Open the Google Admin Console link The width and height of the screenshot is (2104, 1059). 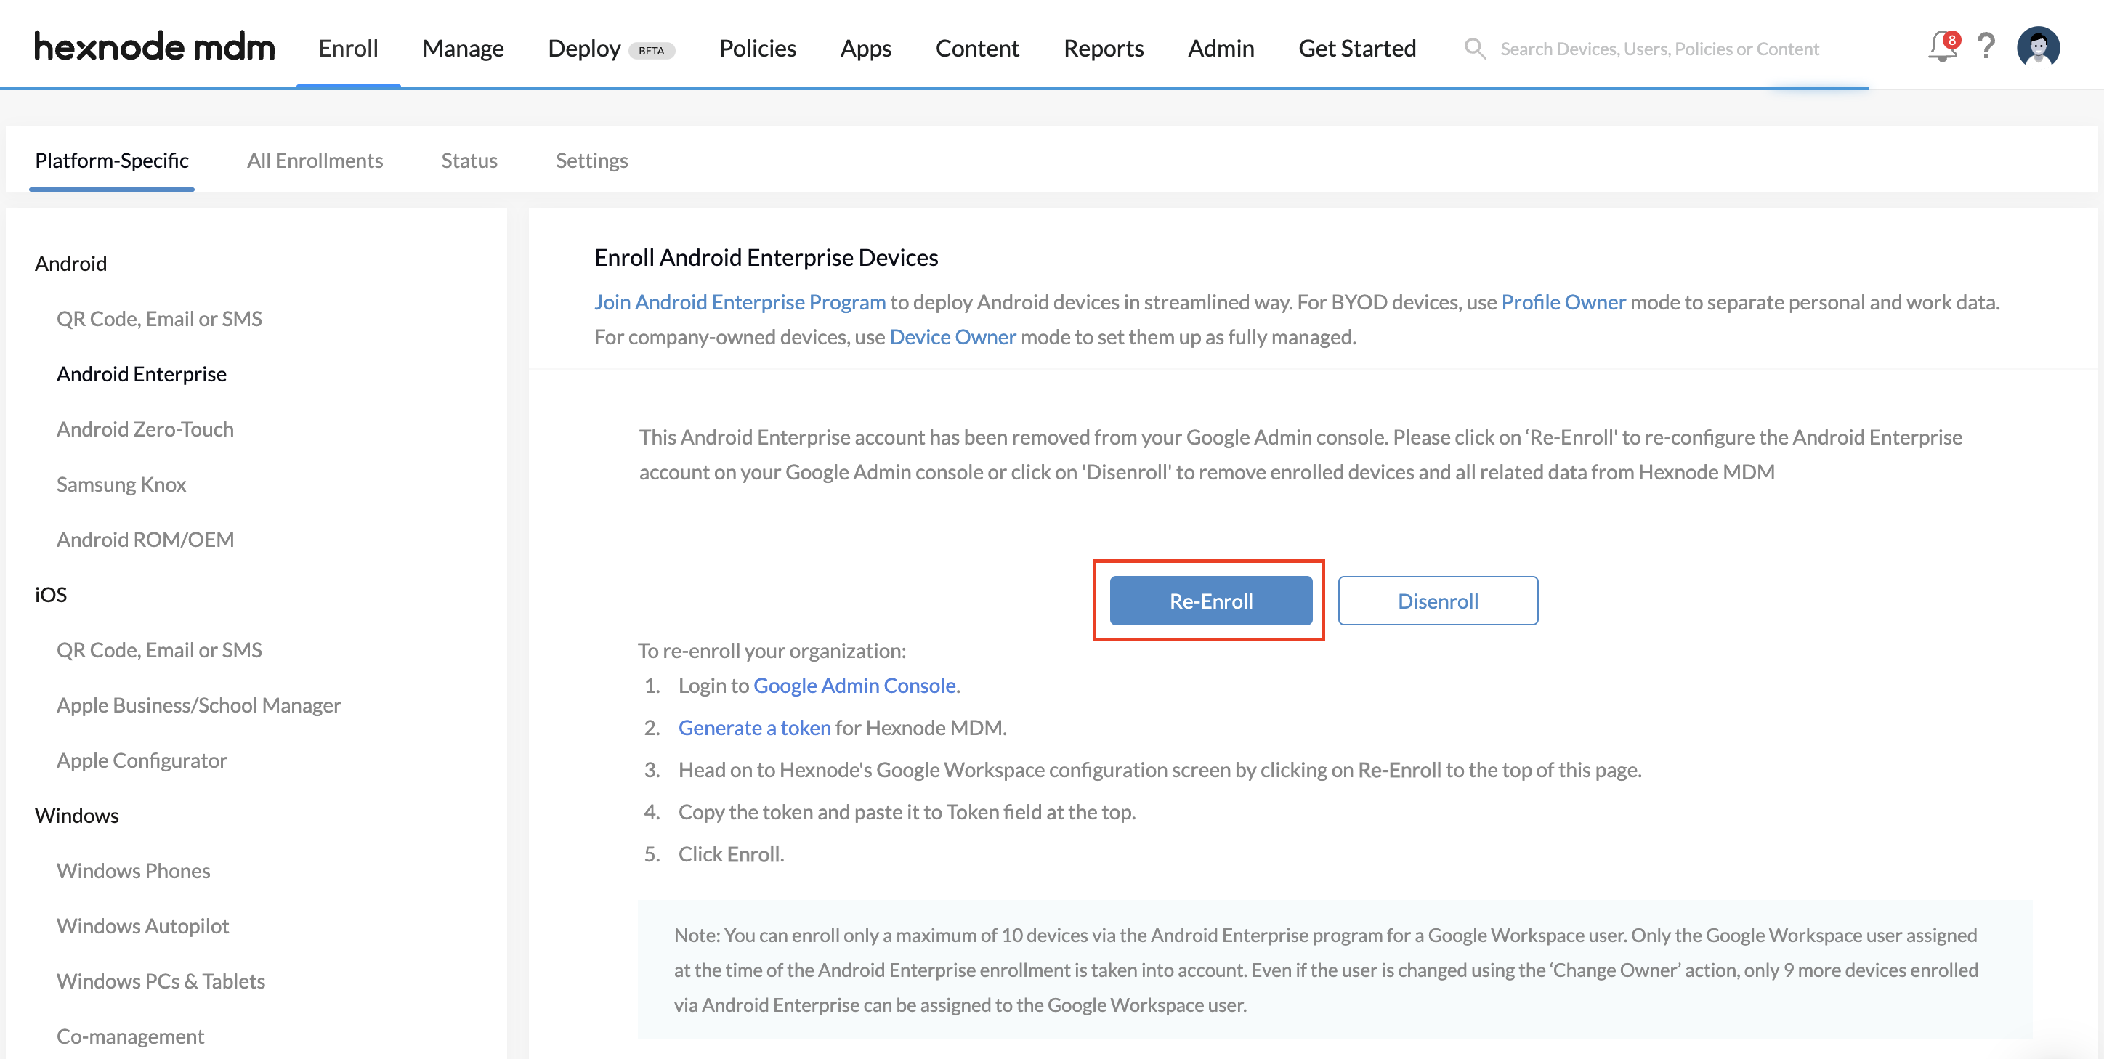pyautogui.click(x=854, y=684)
